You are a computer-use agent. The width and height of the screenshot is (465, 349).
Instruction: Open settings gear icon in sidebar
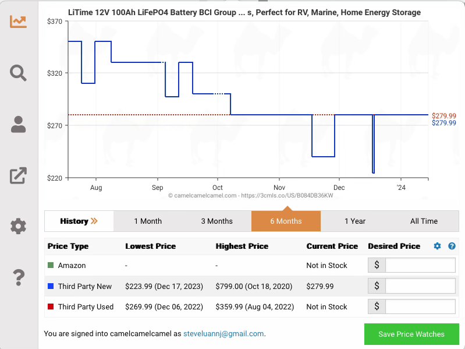tap(18, 226)
